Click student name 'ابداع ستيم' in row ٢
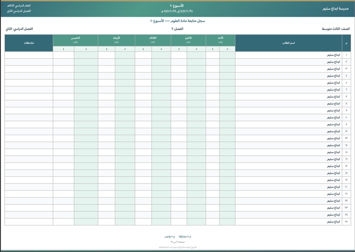355x252 pixels. tap(333, 62)
